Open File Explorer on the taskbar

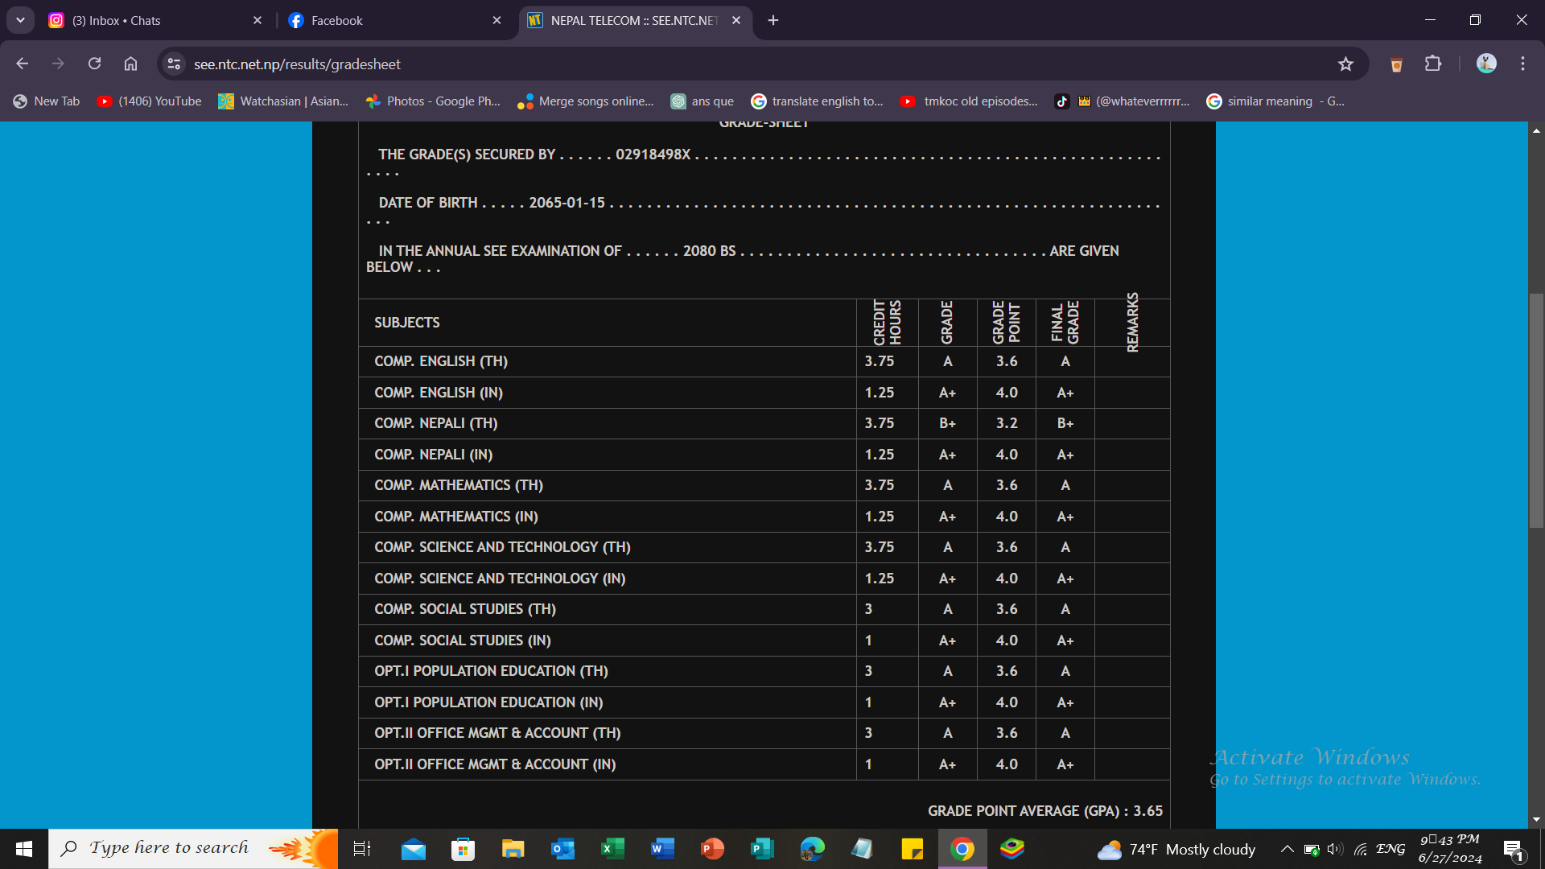(513, 849)
